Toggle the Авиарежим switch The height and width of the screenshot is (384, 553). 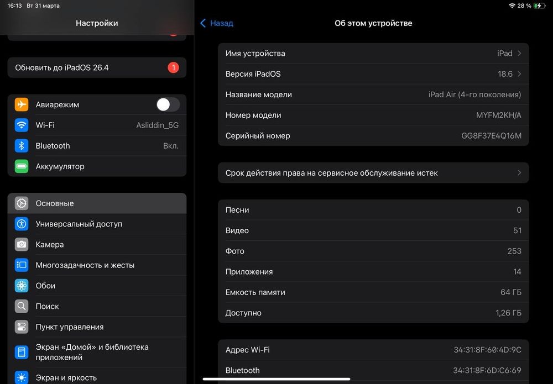tap(168, 104)
